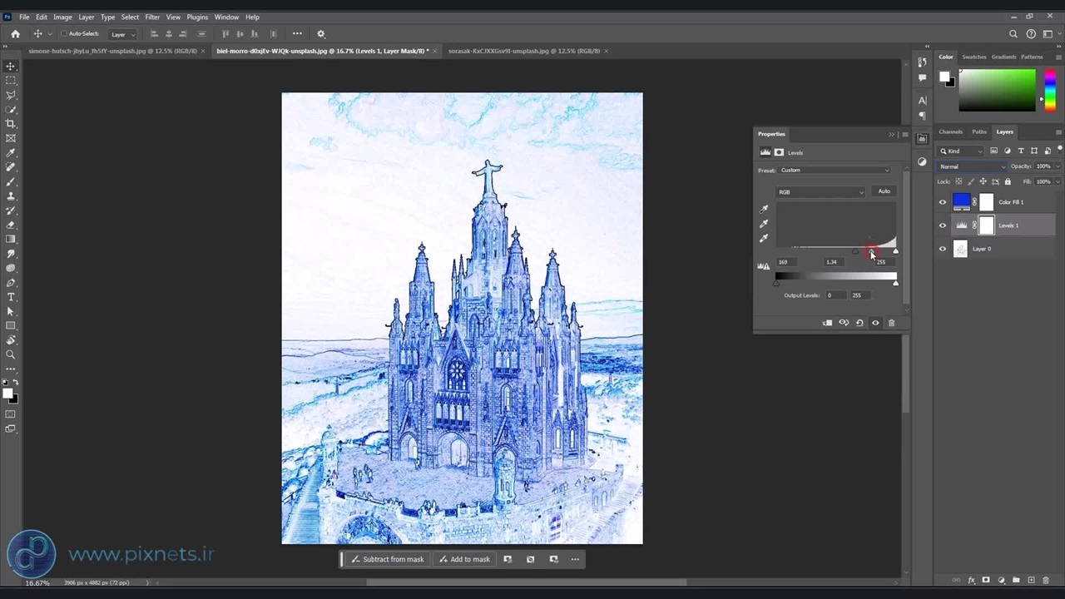The image size is (1065, 599).
Task: Switch to the Channels tab
Action: (950, 131)
